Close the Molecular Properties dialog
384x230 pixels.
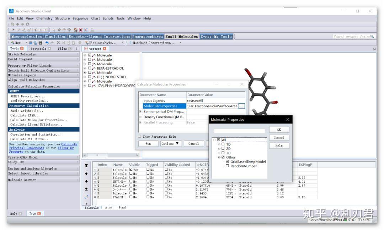tap(288, 120)
